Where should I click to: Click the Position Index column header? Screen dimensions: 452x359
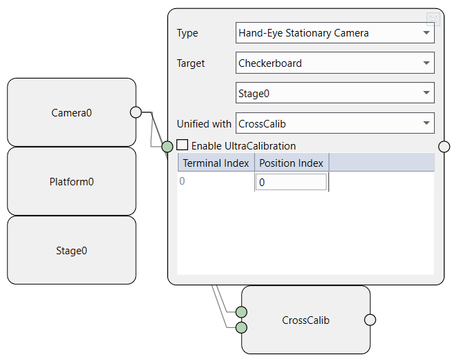pyautogui.click(x=291, y=163)
